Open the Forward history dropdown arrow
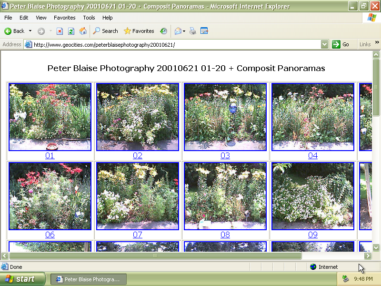The image size is (381, 286). pos(50,31)
